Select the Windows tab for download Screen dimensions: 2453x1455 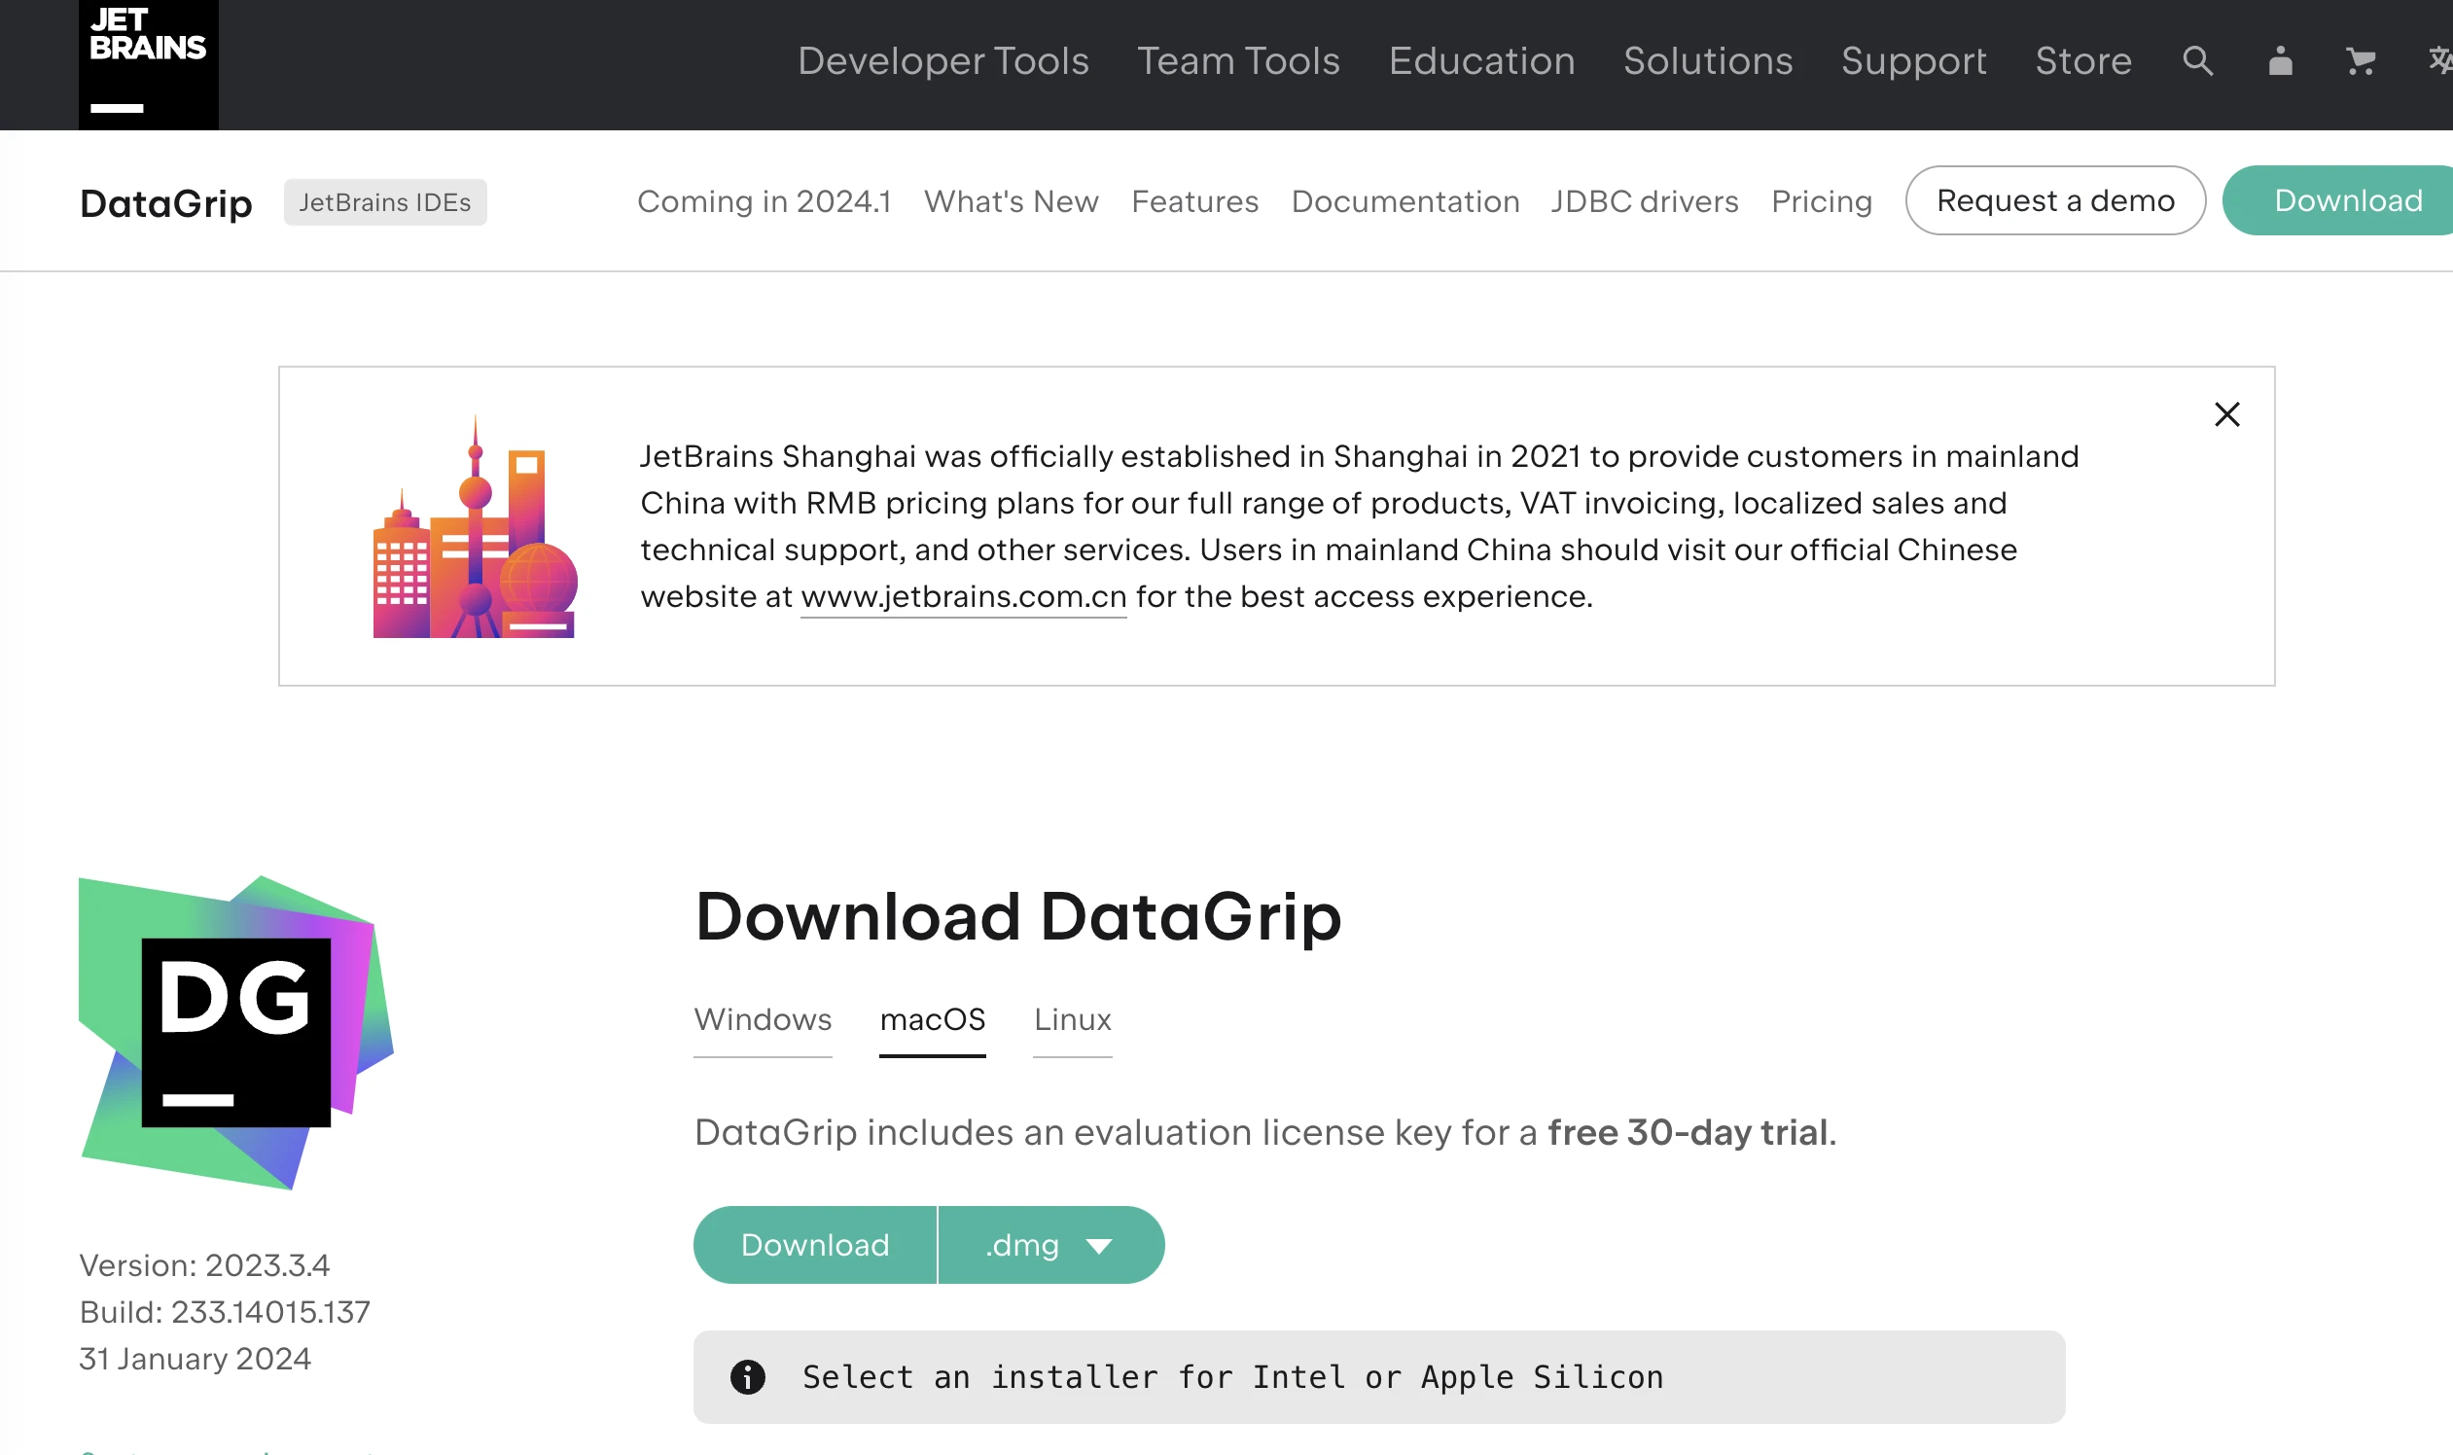pyautogui.click(x=763, y=1018)
